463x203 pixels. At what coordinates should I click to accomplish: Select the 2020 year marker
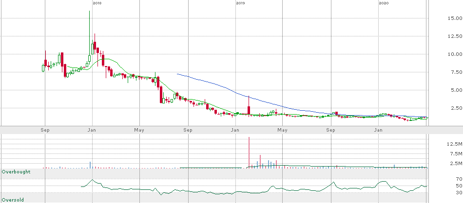coord(384,3)
